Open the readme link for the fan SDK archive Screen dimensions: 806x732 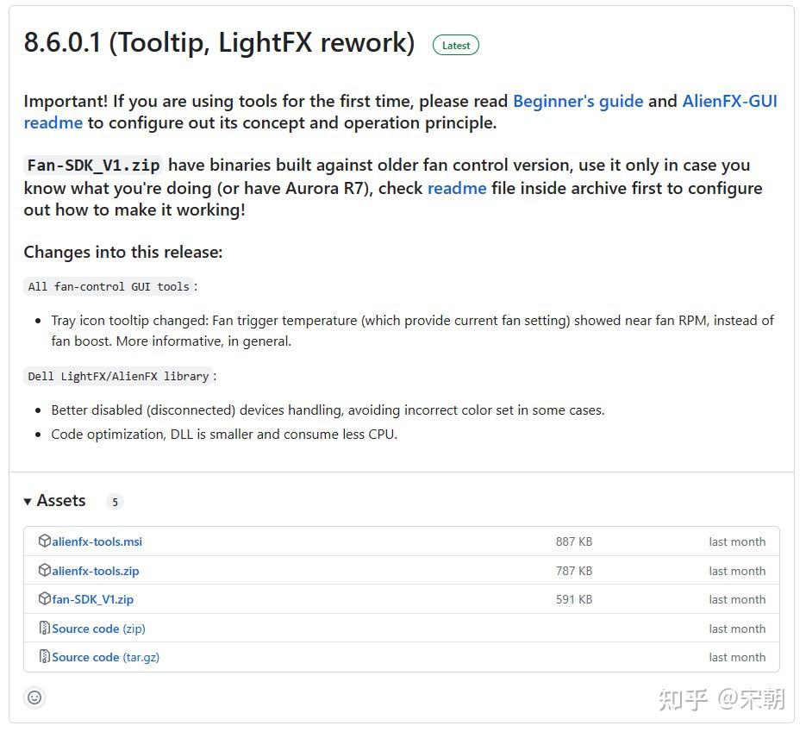point(457,188)
